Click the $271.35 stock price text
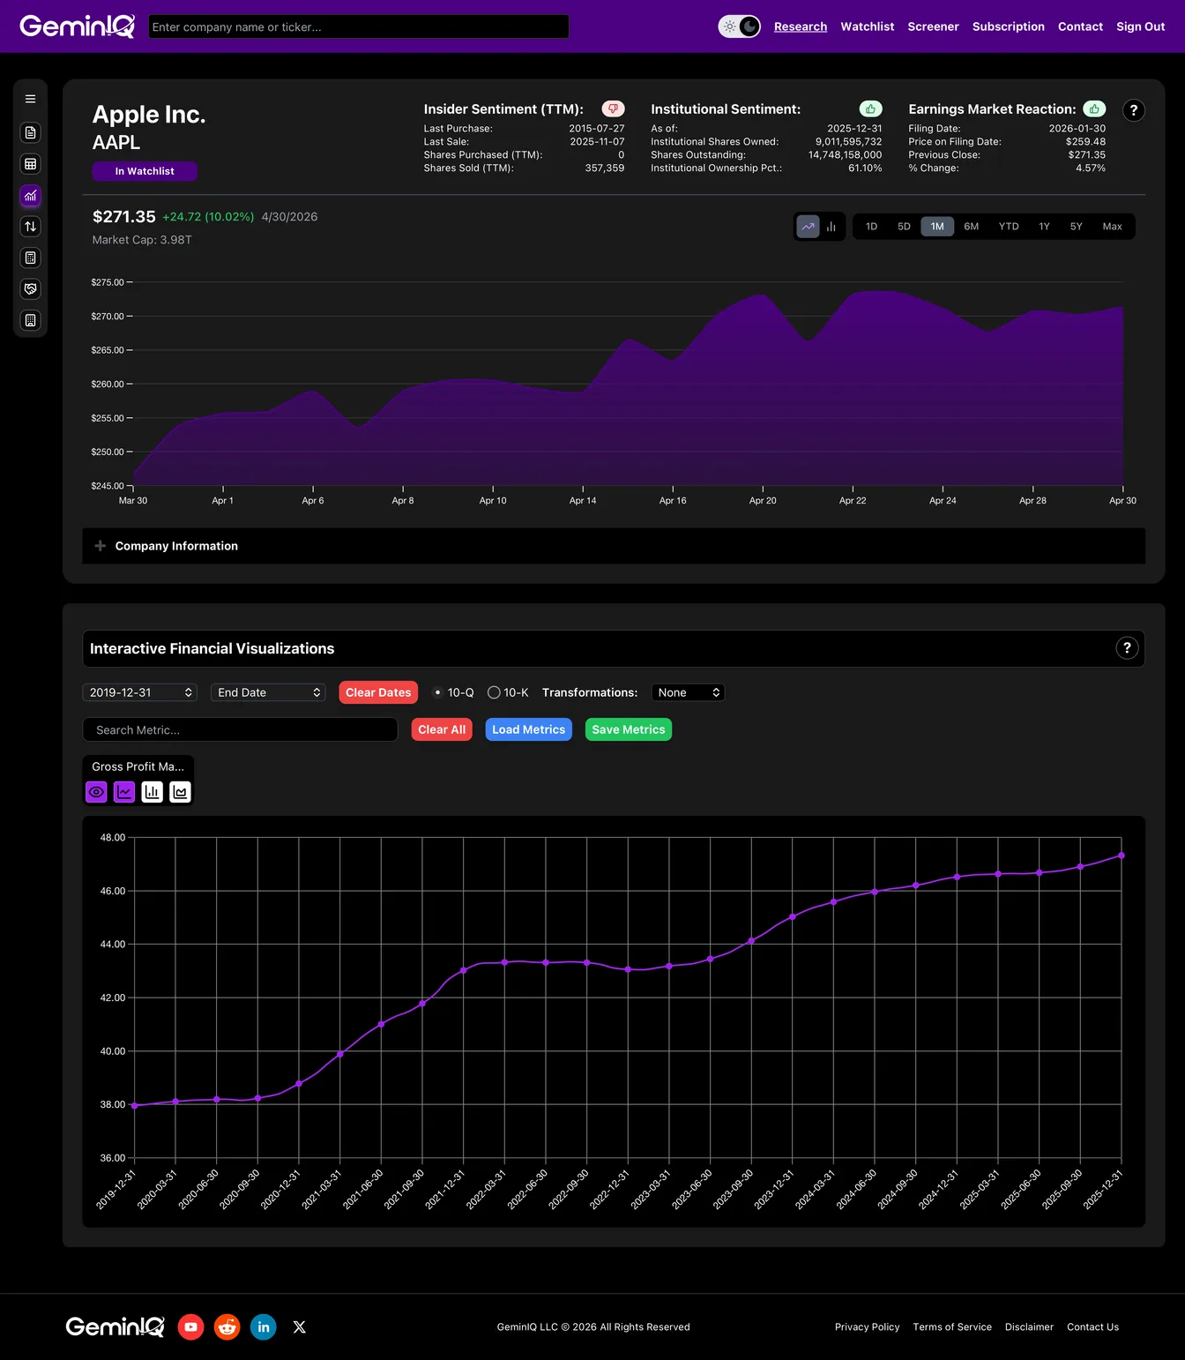The height and width of the screenshot is (1360, 1185). 123,217
